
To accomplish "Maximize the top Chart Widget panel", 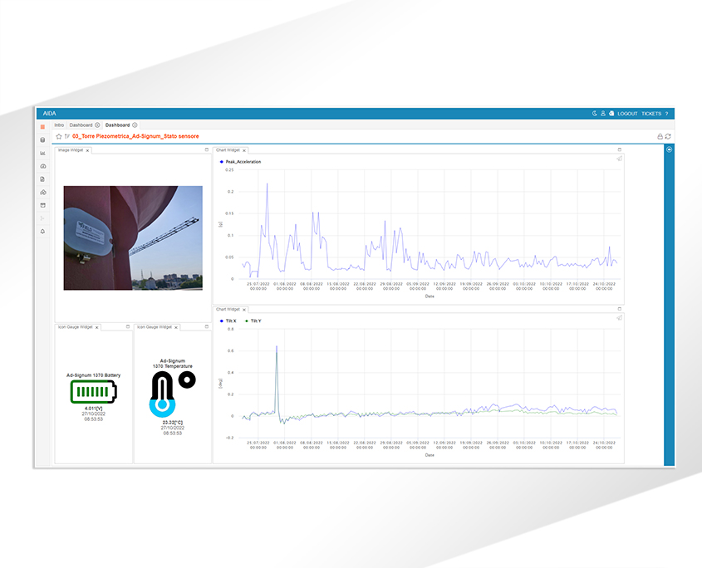I will pyautogui.click(x=619, y=150).
